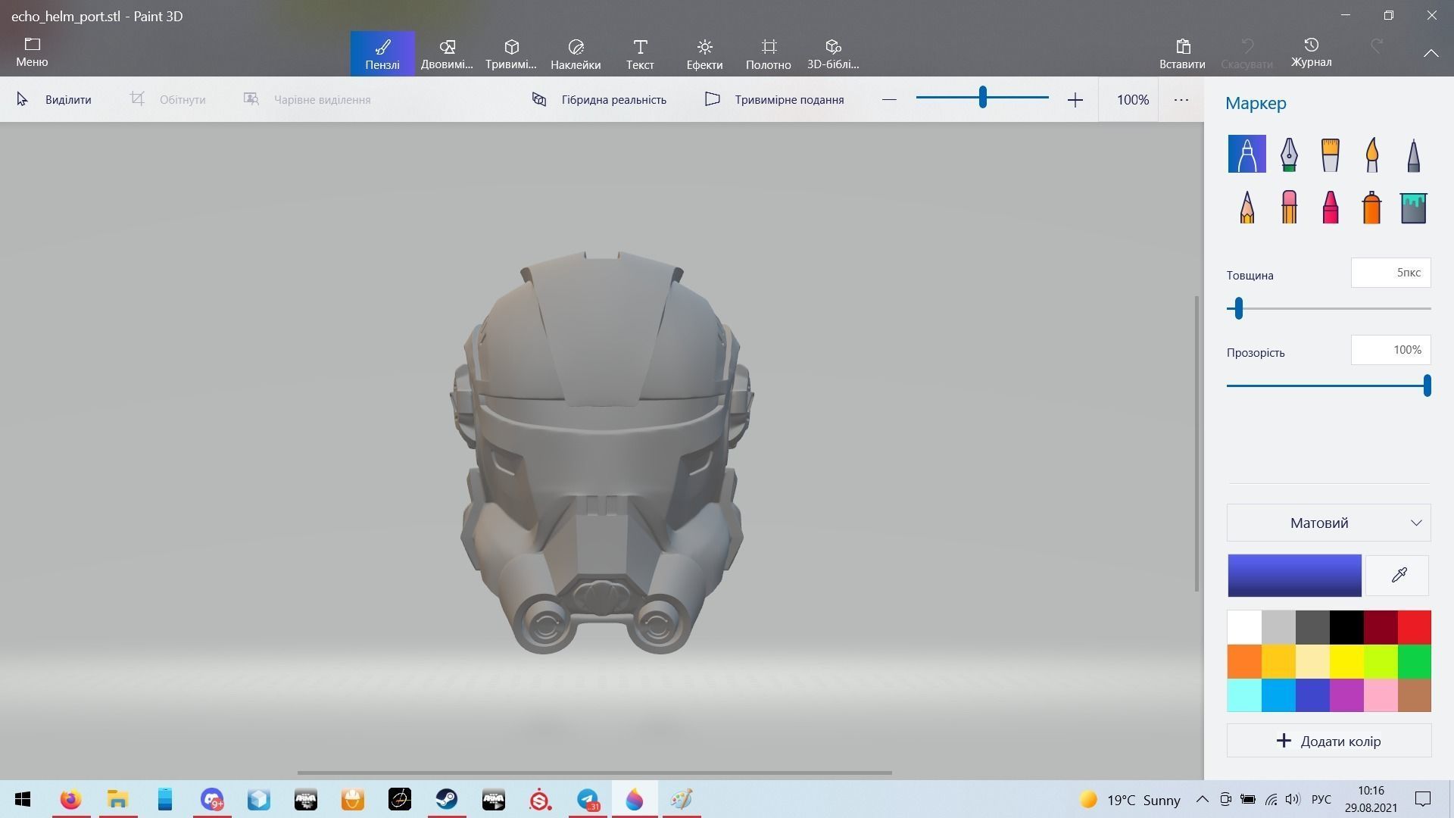Open the Текст tab
1454x818 pixels.
(x=640, y=54)
